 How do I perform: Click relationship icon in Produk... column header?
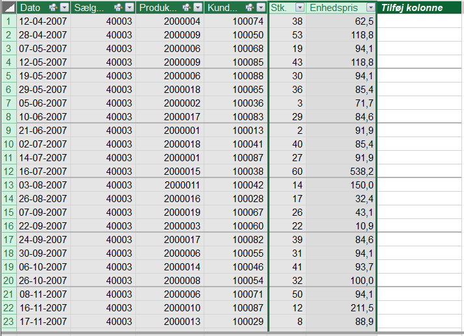(186, 8)
